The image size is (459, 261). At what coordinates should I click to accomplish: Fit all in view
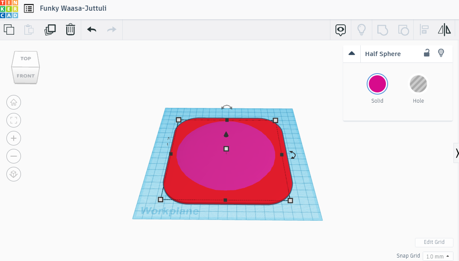point(14,120)
